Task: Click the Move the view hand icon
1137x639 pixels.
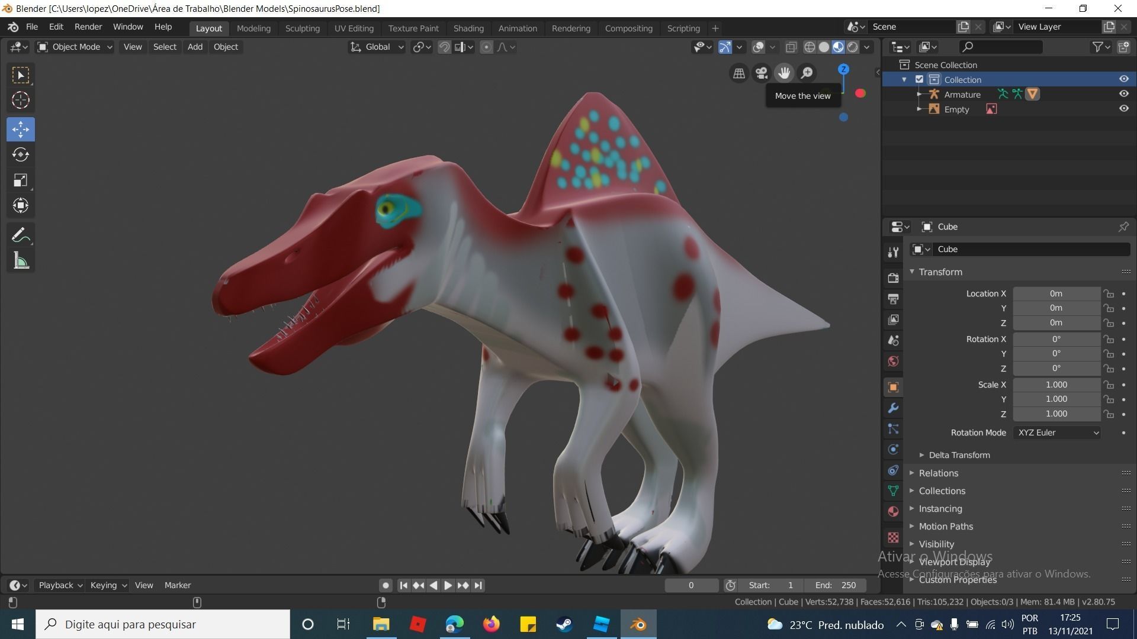Action: click(784, 73)
